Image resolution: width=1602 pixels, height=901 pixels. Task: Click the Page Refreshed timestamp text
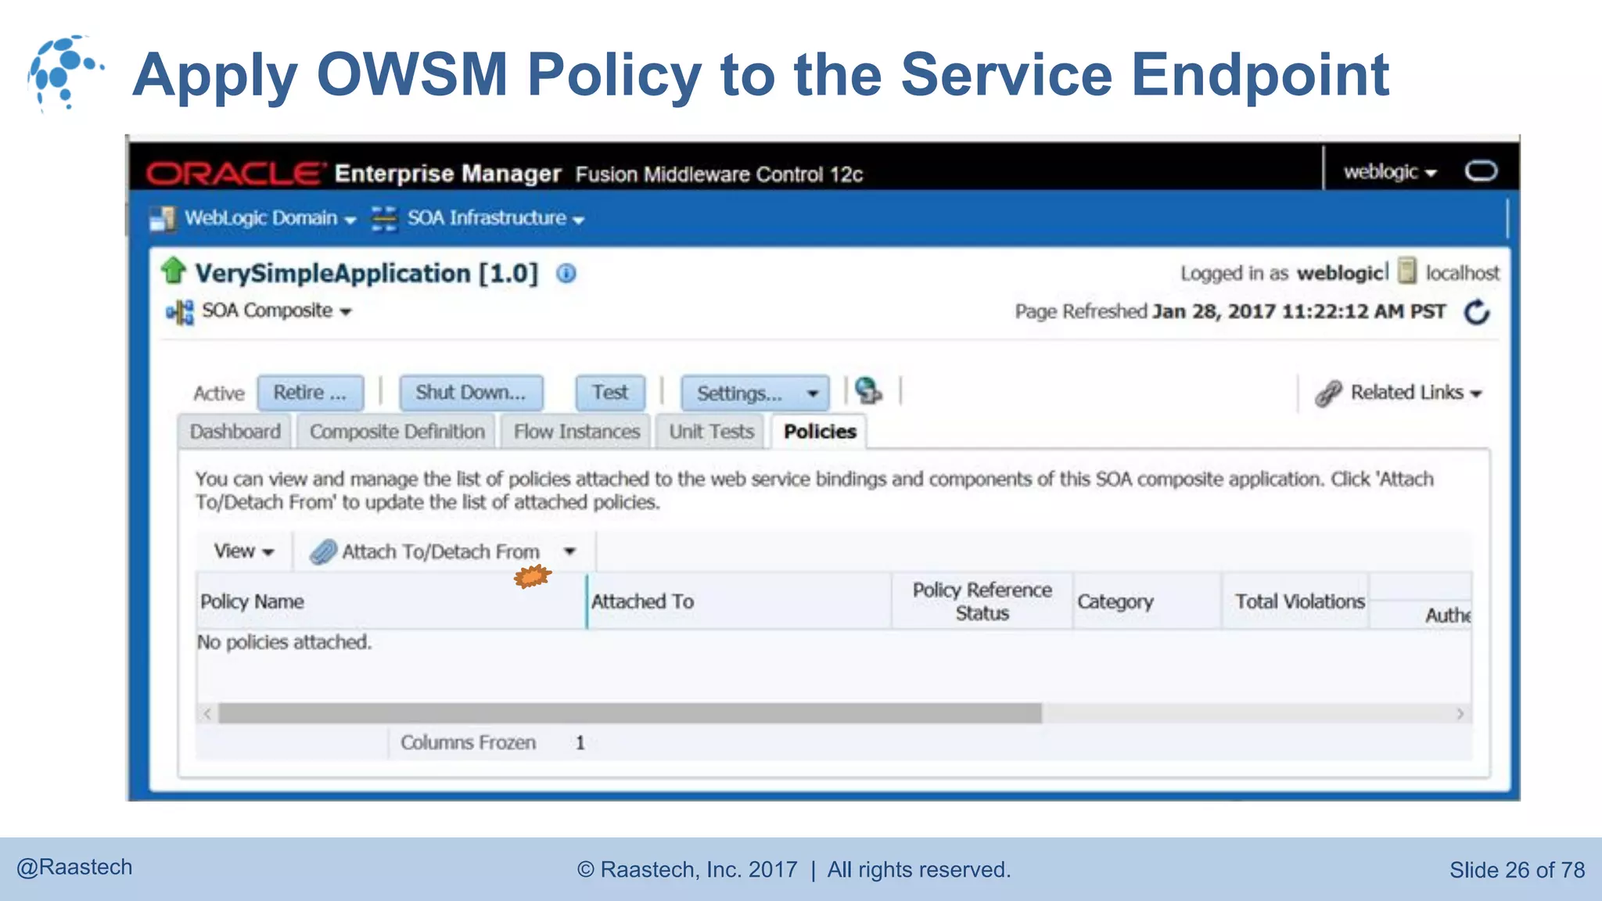point(1230,311)
